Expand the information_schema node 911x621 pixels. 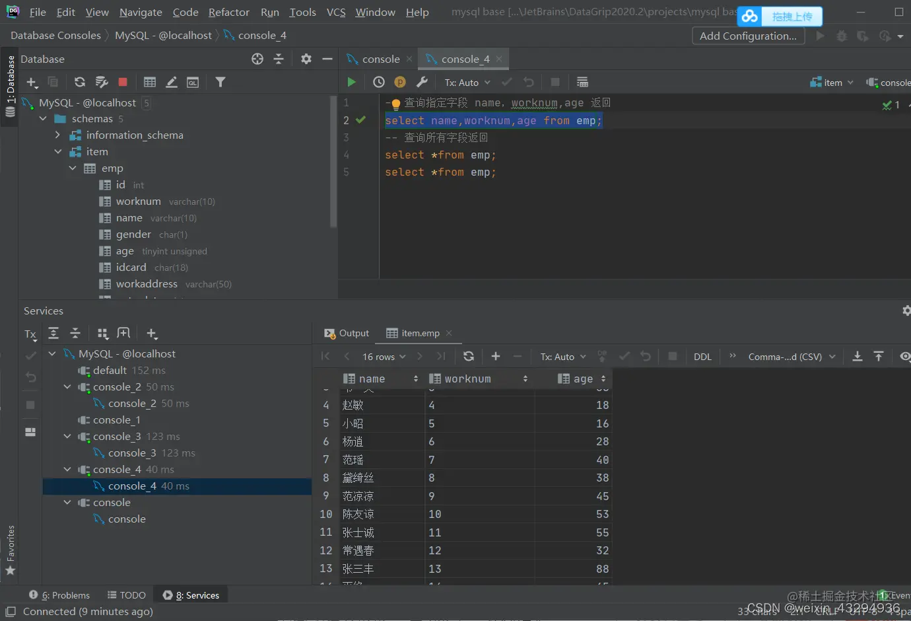click(57, 135)
